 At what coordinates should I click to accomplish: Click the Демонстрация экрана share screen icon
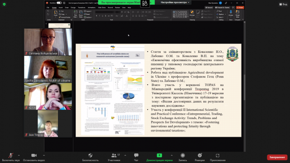[159, 155]
